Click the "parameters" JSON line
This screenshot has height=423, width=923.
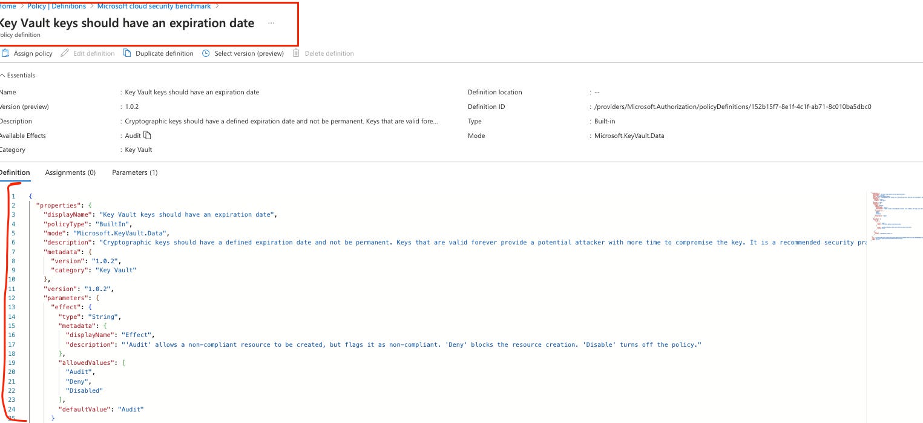71,298
